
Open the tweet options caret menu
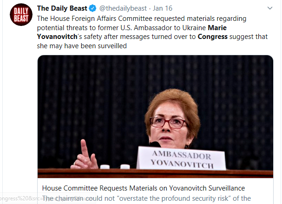tap(270, 8)
